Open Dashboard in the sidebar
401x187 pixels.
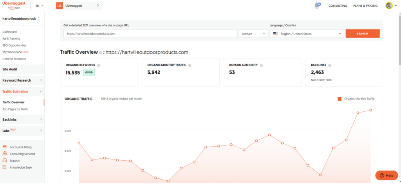(9, 32)
